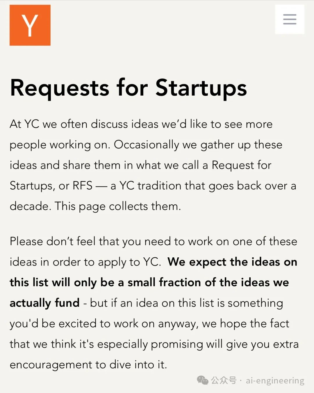Click the WeChat icon in the watermark

tap(203, 380)
